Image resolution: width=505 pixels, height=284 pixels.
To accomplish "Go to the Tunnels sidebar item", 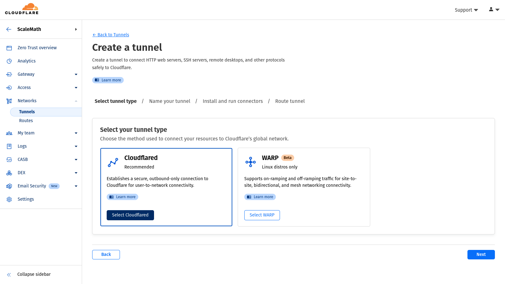I will click(27, 112).
